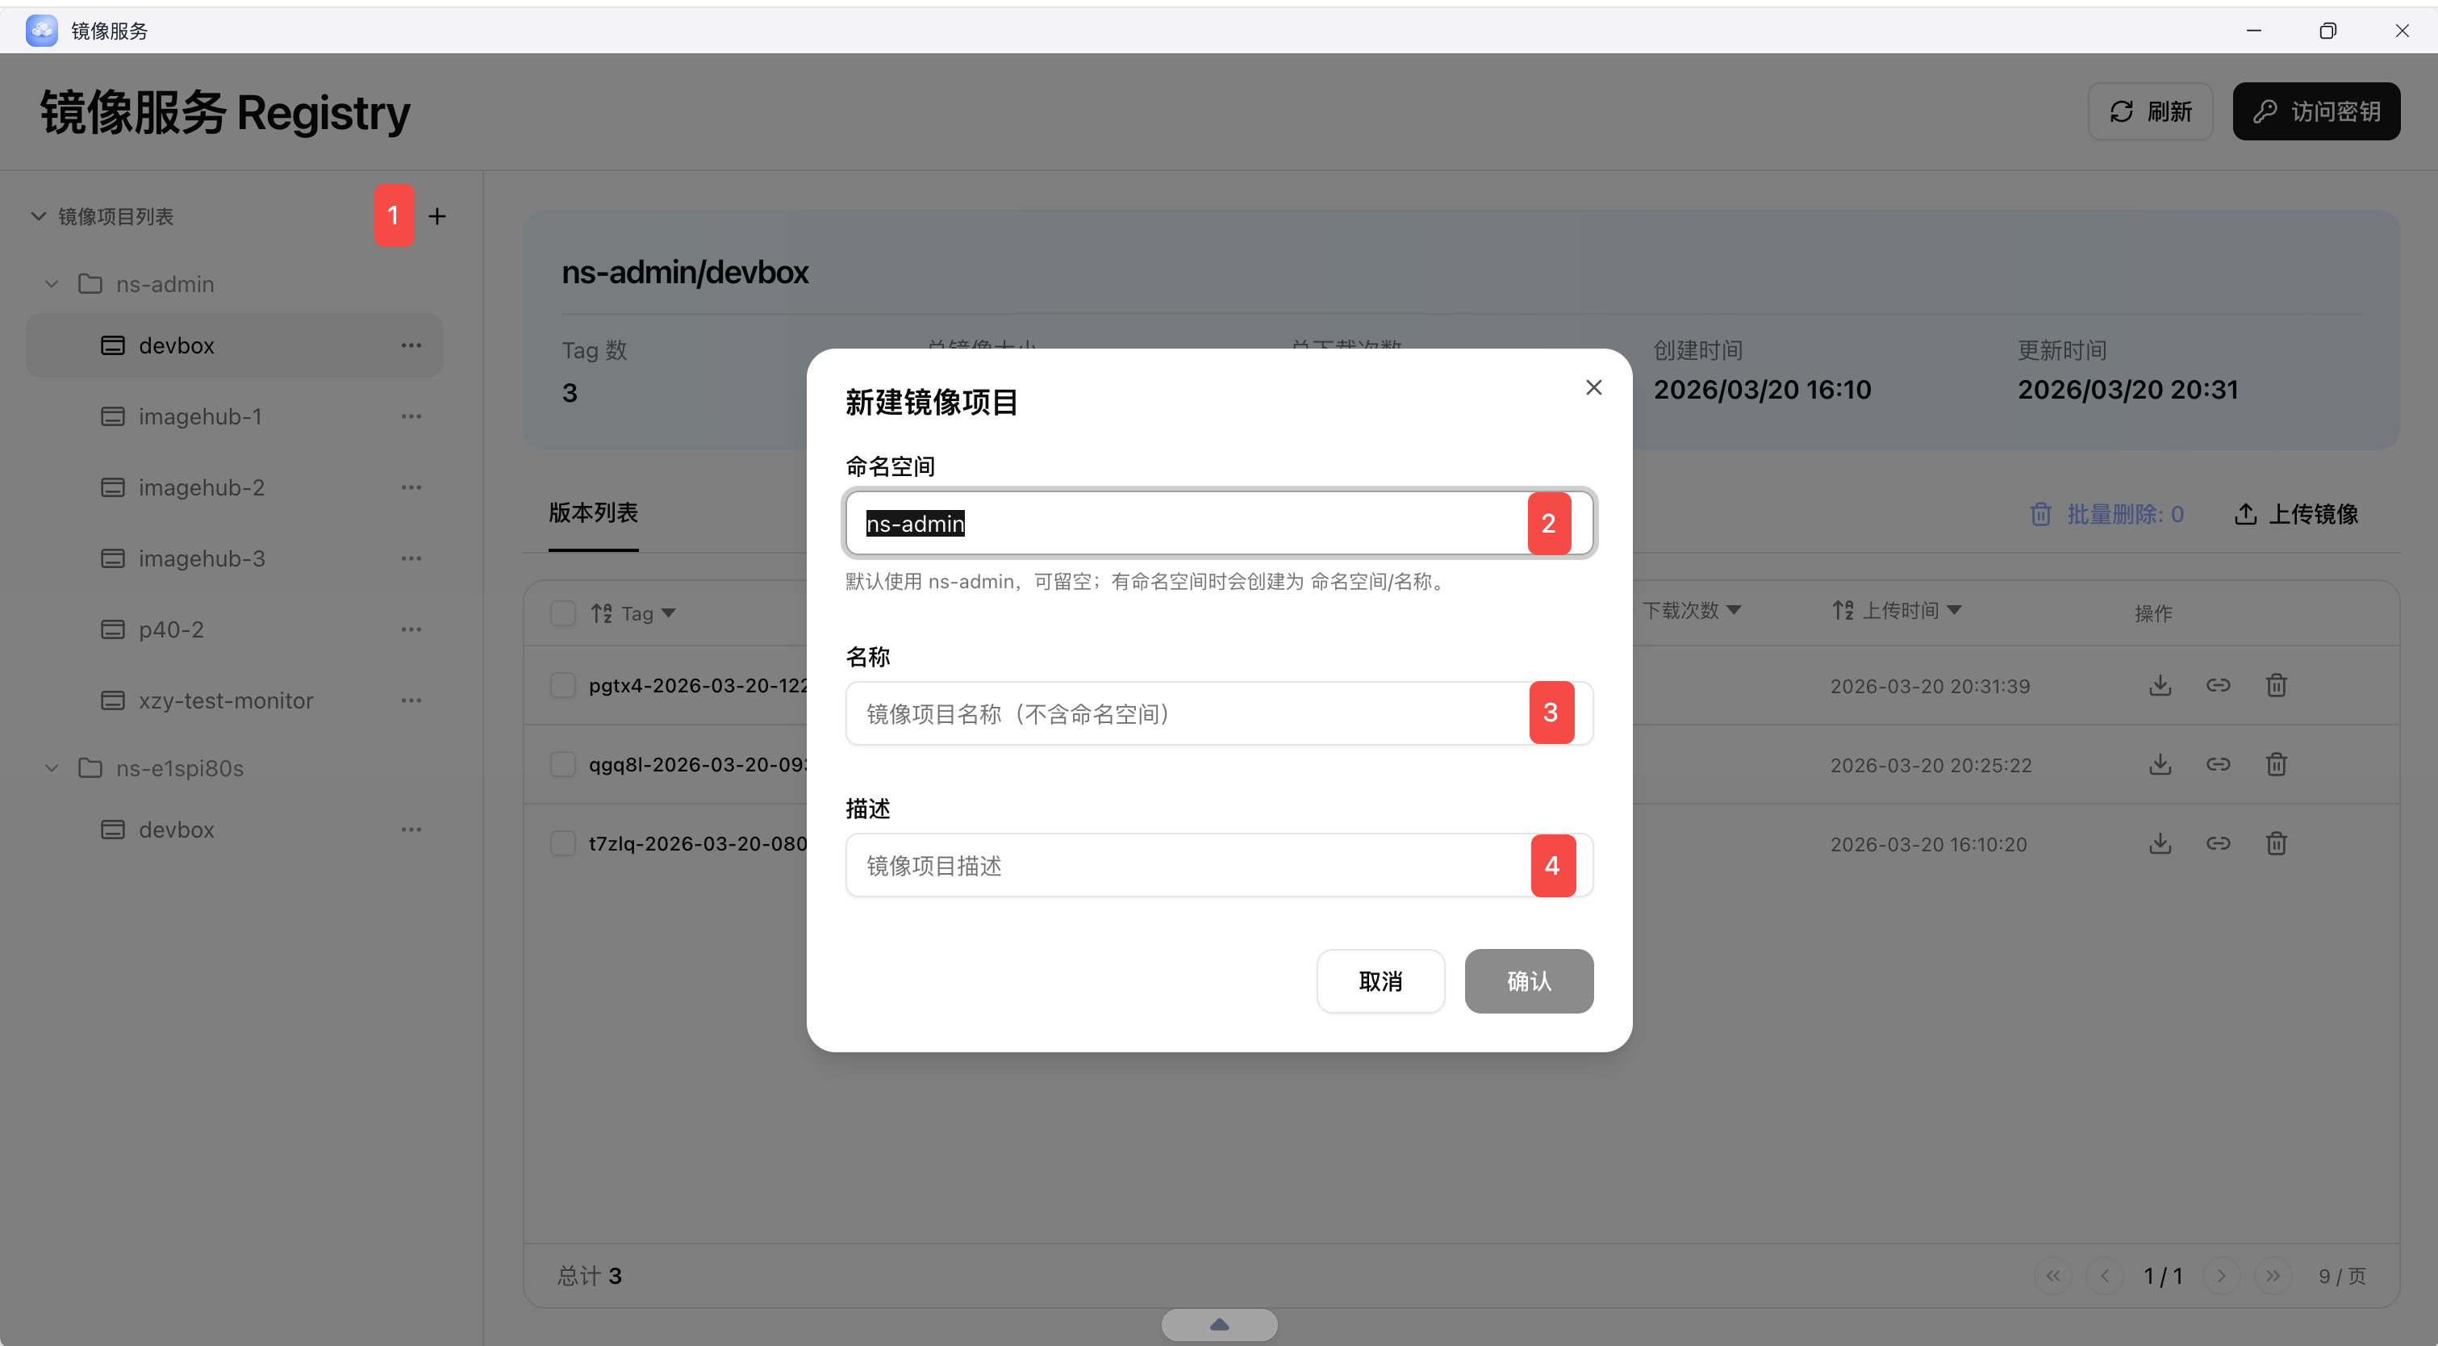Select imagehub-3 in the project tree
Viewport: 2438px width, 1346px height.
tap(202, 558)
